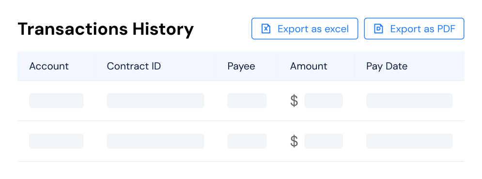The width and height of the screenshot is (482, 179).
Task: Click first row Amount placeholder bar
Action: pos(324,101)
